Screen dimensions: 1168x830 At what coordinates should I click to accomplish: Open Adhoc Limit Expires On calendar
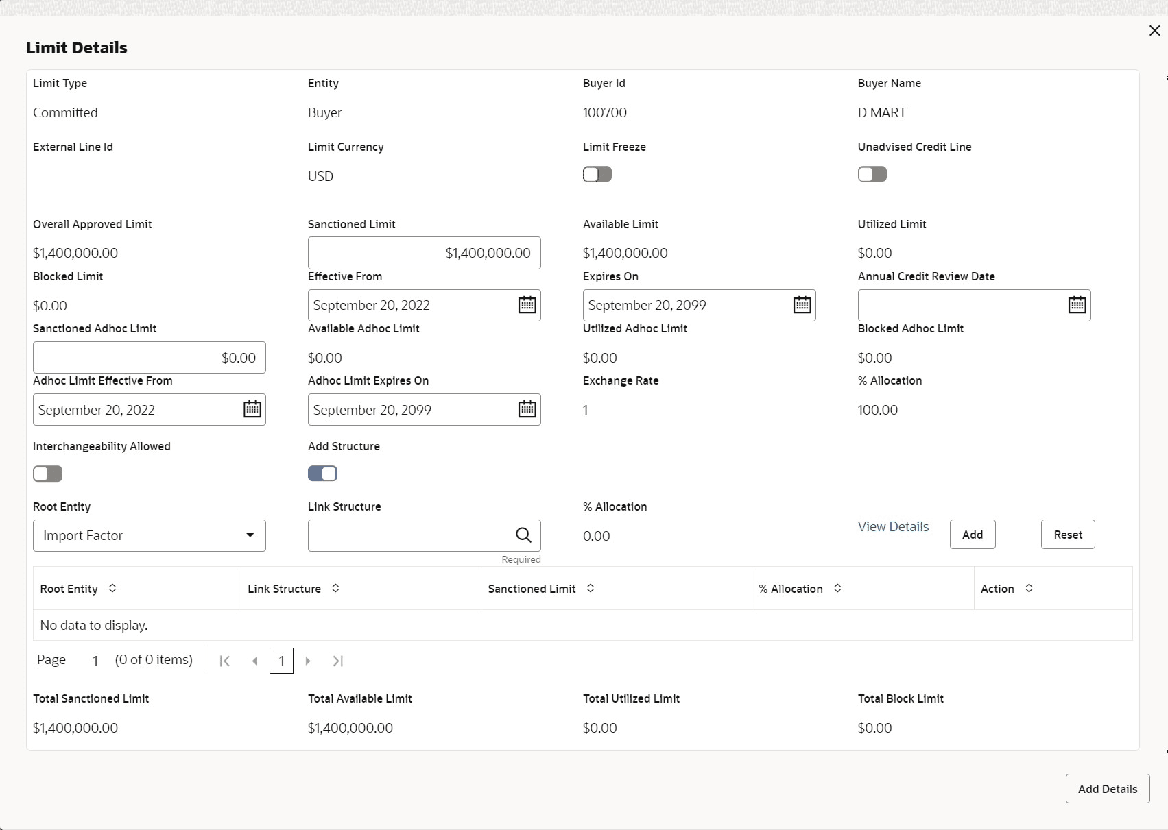pos(527,409)
